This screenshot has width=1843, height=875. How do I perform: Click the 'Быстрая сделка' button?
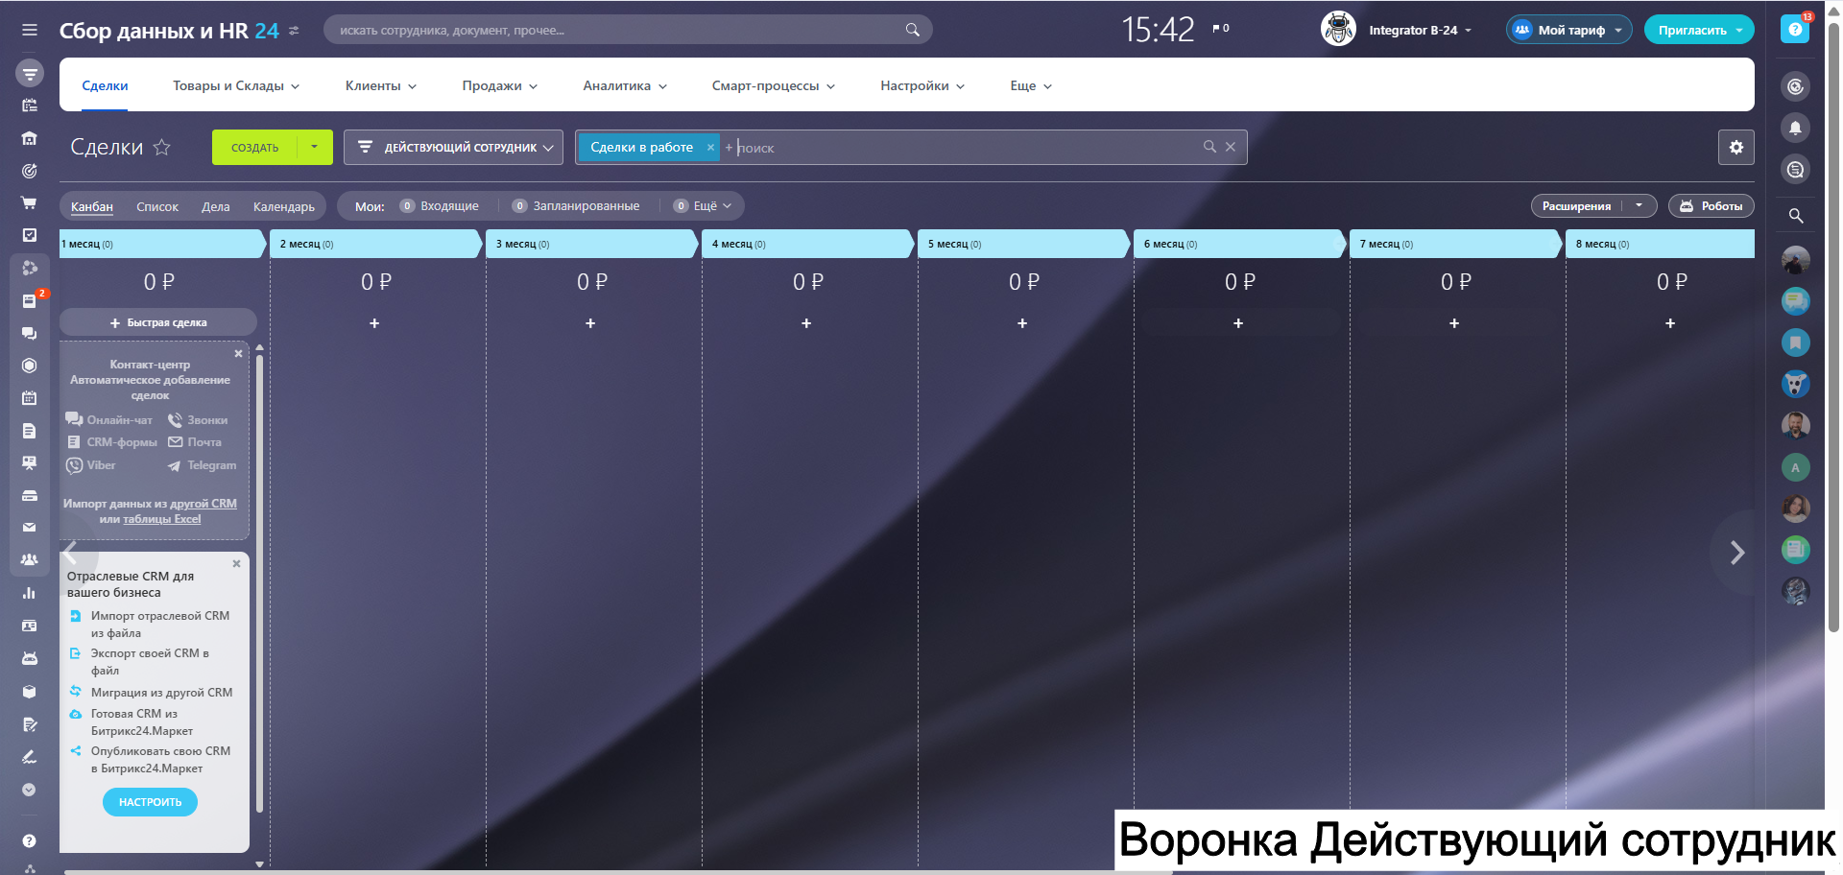(158, 322)
